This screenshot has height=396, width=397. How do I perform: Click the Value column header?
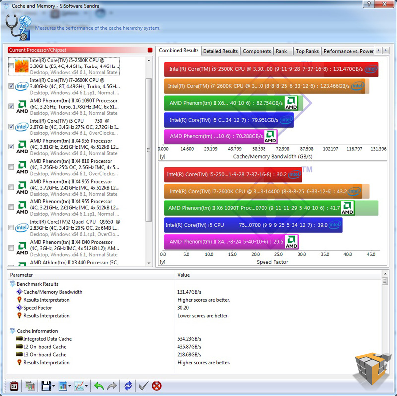point(278,275)
